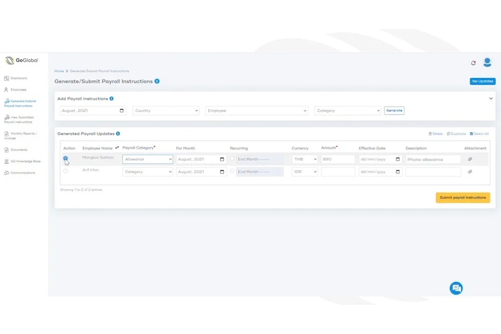The image size is (501, 334).
Task: Open the August, 2021 month filter field
Action: (93, 111)
